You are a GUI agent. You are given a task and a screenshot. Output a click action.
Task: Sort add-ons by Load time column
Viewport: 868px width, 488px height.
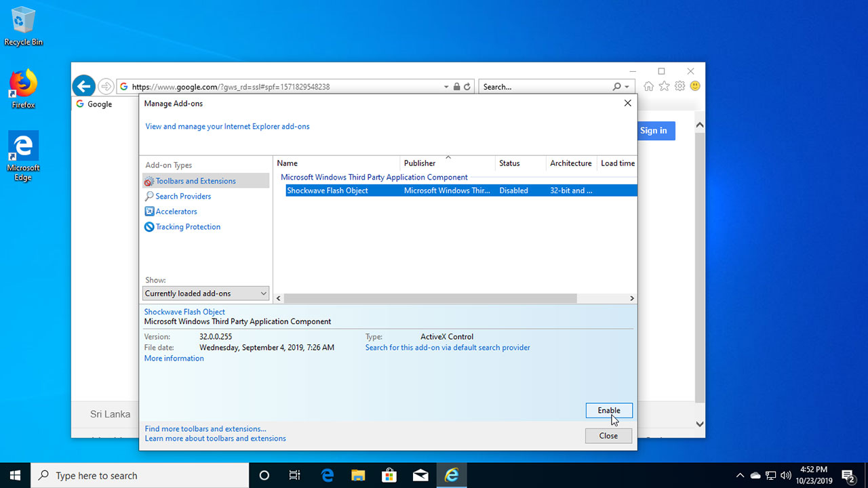tap(617, 163)
